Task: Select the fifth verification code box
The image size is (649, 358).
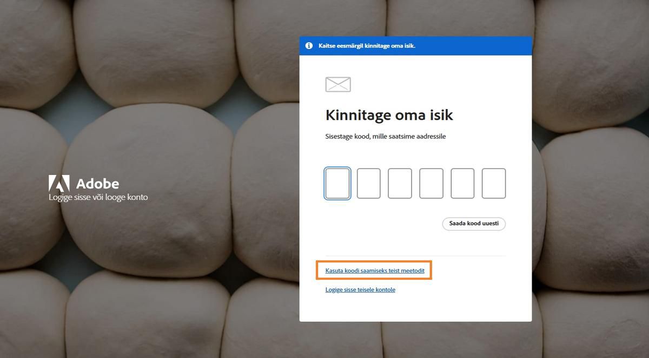Action: click(462, 183)
